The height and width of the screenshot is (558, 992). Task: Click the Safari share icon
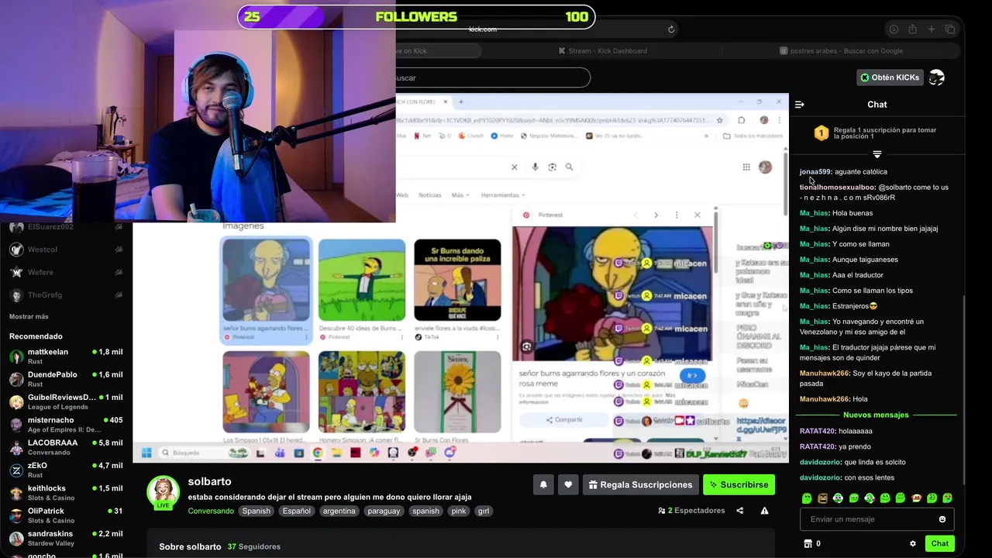[x=912, y=29]
